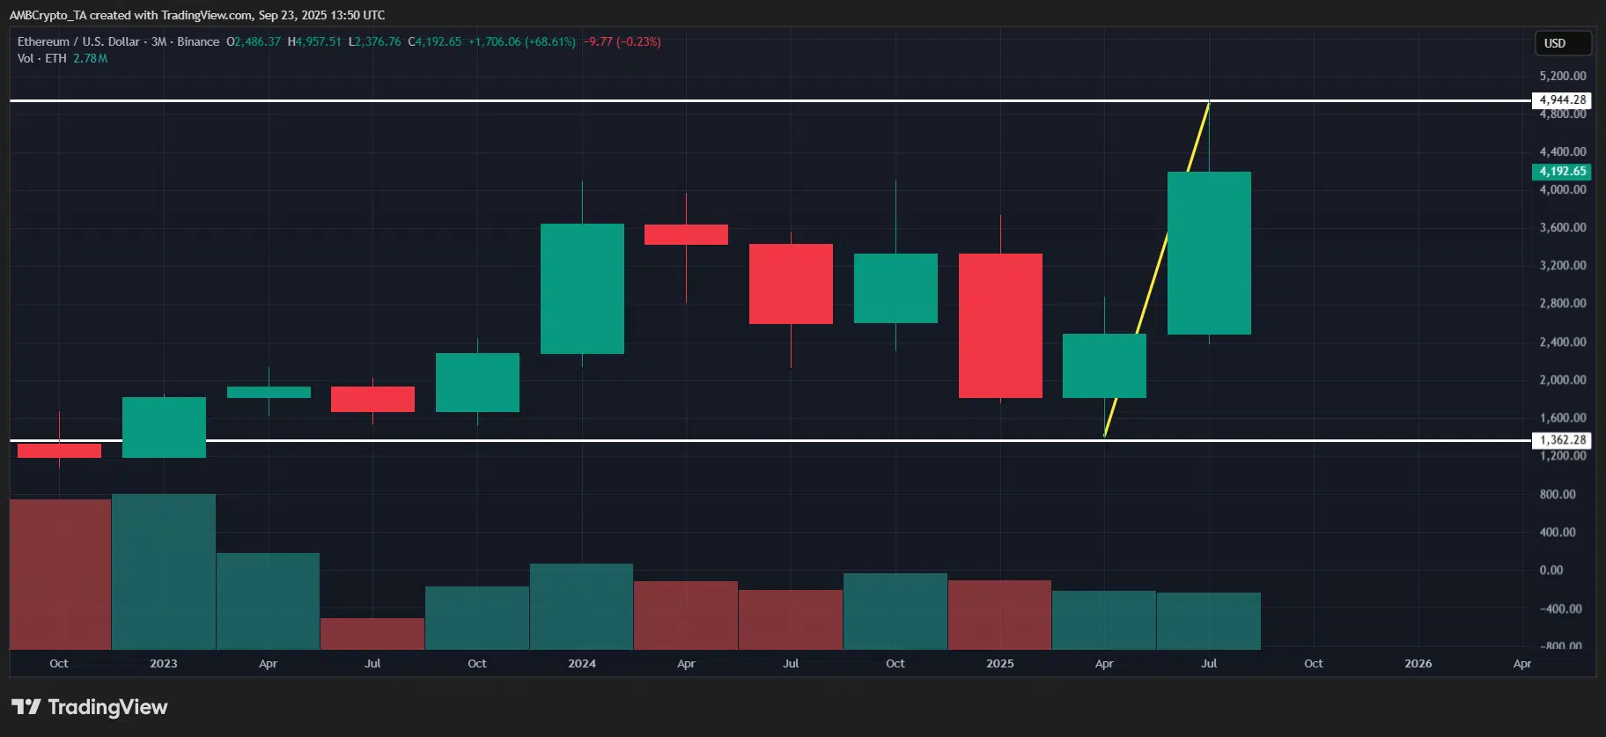Click the "Ethereum / U.S. Dollar" symbol title
Image resolution: width=1606 pixels, height=737 pixels.
tap(78, 41)
